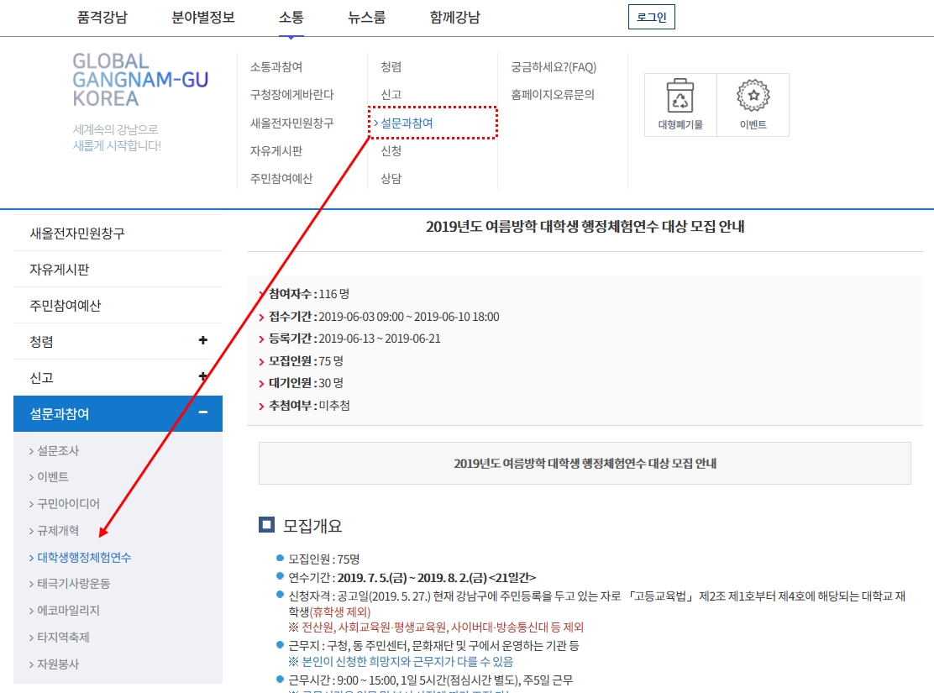Open the 뉴스룸 top menu
The width and height of the screenshot is (934, 693).
click(x=367, y=18)
